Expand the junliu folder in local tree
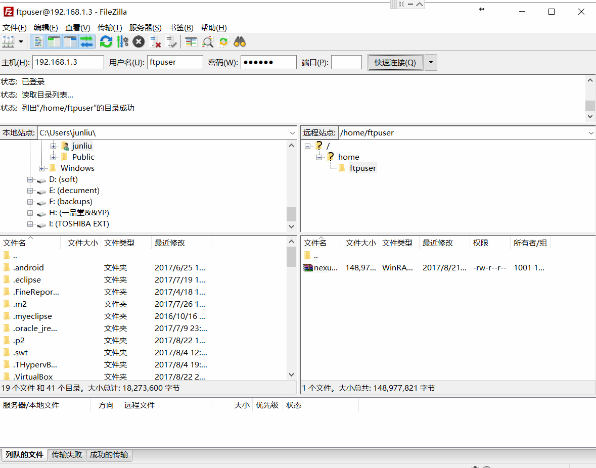Image resolution: width=596 pixels, height=468 pixels. pyautogui.click(x=53, y=146)
